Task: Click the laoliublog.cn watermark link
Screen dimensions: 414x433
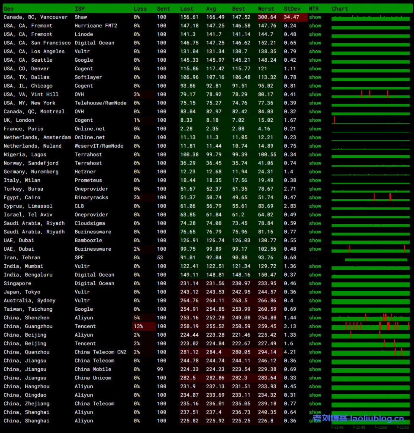Action: coord(358,419)
